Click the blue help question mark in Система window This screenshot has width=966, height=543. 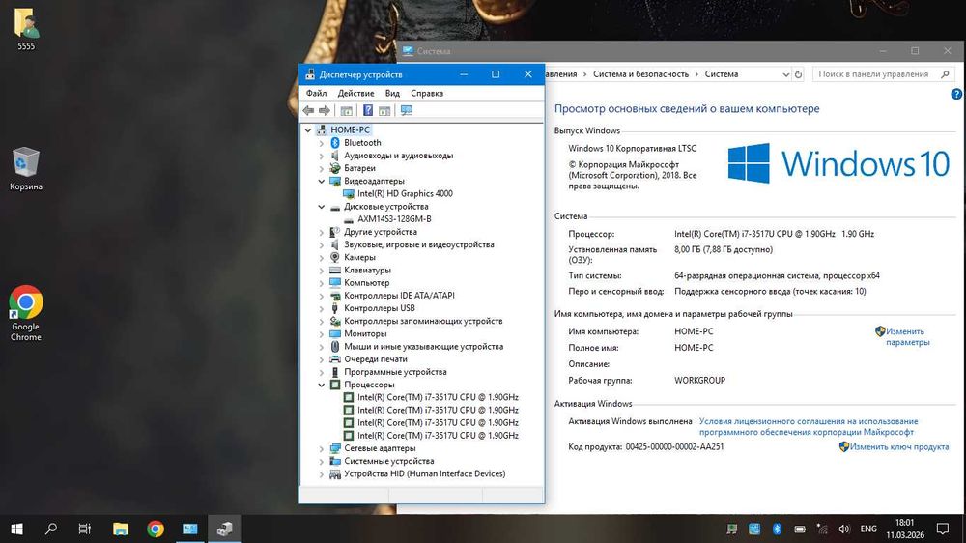pyautogui.click(x=956, y=94)
